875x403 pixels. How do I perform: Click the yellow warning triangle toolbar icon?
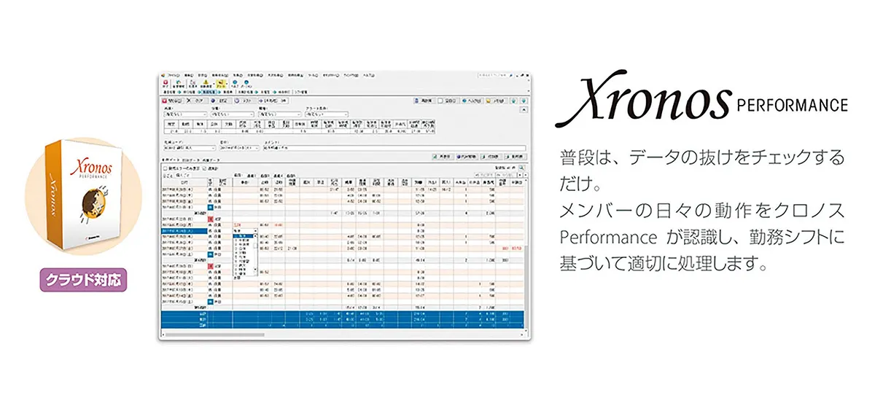click(206, 82)
